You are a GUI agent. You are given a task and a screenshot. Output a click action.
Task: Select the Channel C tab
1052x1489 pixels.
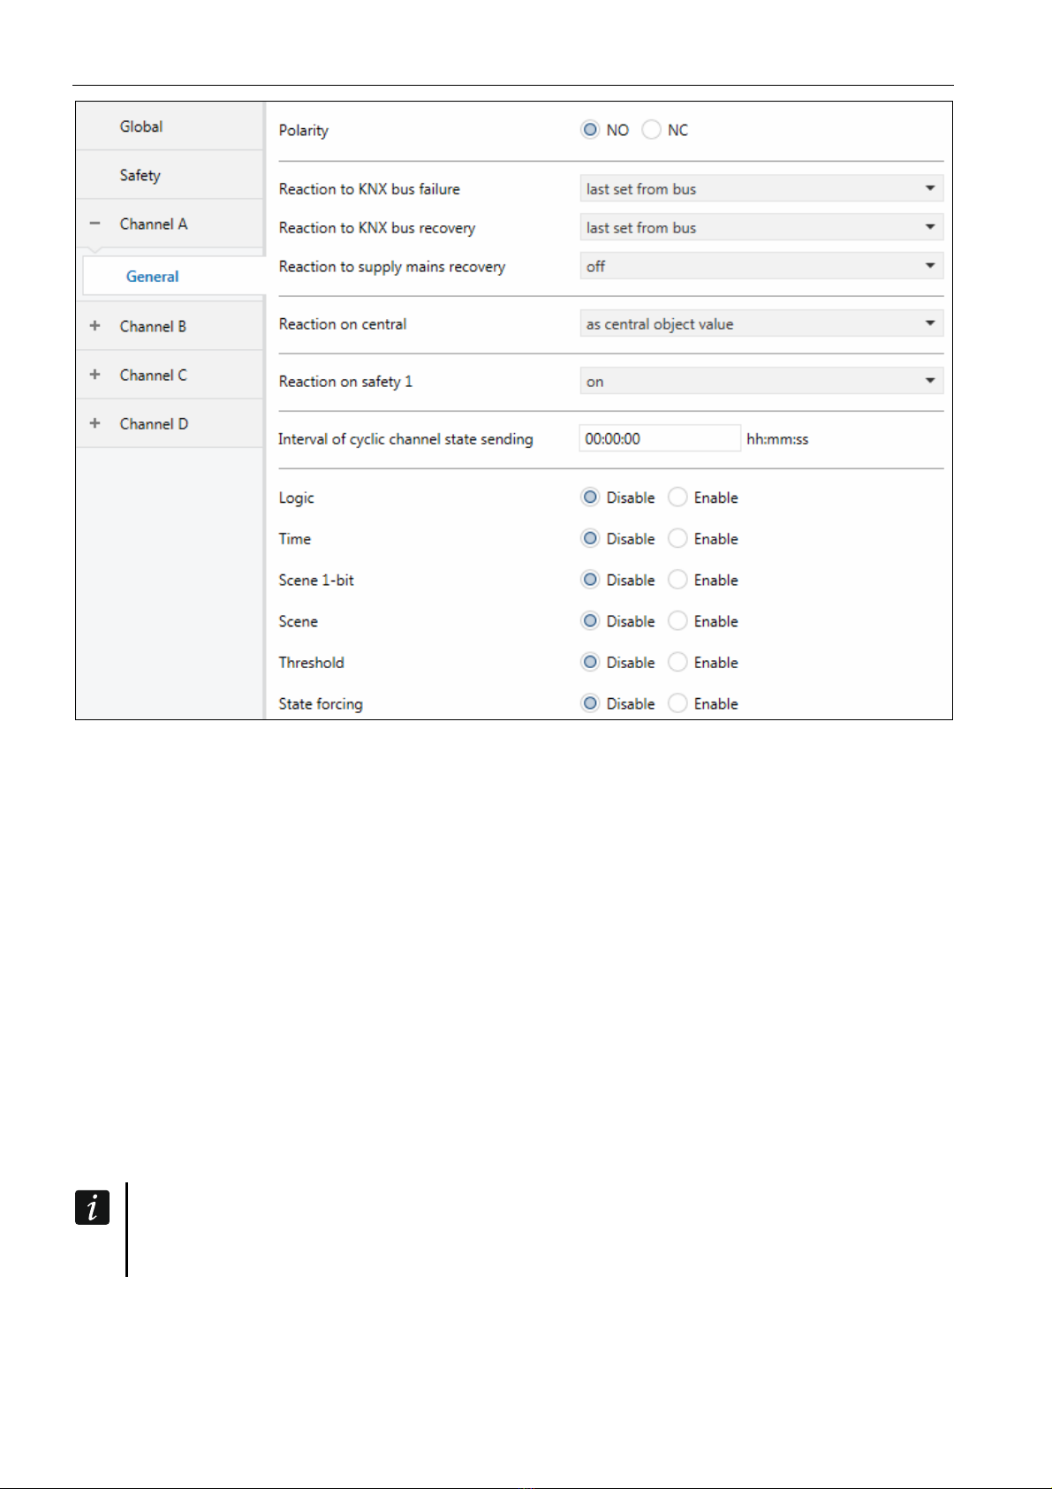(170, 375)
